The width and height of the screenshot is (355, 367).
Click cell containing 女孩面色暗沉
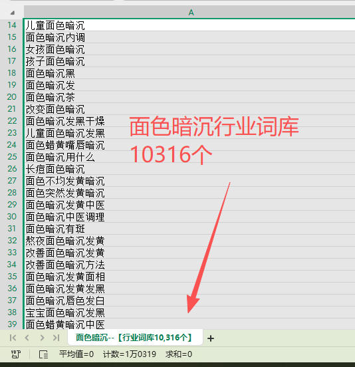click(x=189, y=49)
